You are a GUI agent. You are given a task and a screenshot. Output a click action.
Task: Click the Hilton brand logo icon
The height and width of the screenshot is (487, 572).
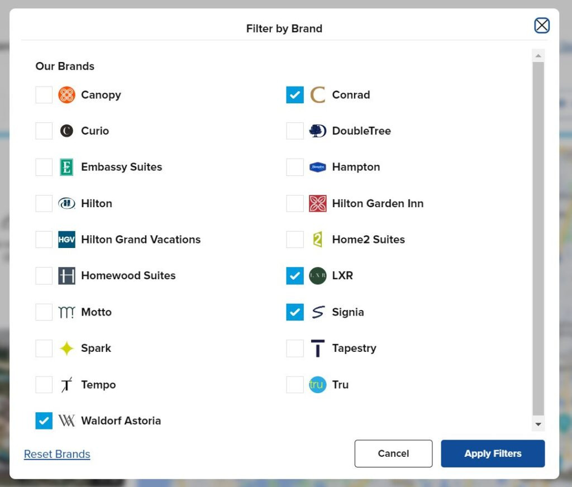(x=67, y=203)
